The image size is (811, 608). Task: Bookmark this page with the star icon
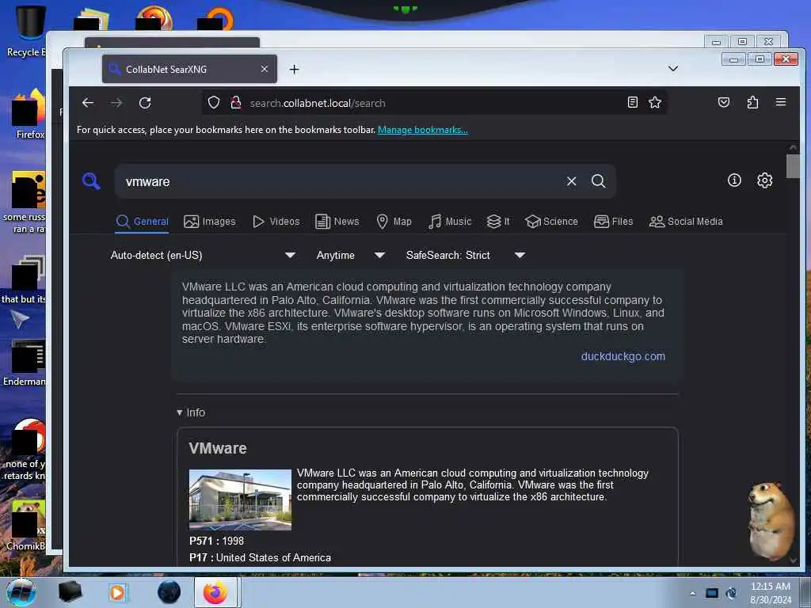click(655, 102)
